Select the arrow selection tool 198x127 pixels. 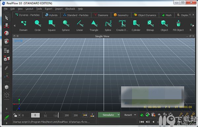(7, 18)
